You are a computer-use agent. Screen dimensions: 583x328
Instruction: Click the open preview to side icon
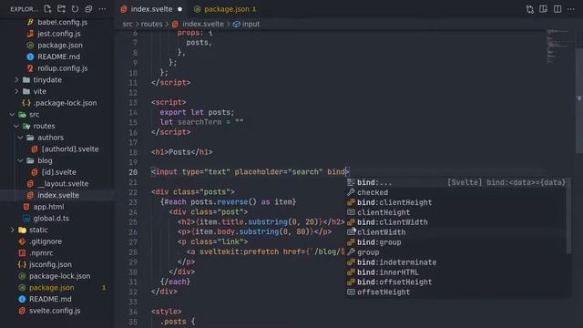pos(543,9)
